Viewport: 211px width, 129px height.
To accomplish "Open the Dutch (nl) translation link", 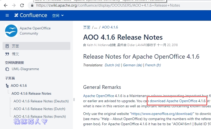I will pyautogui.click(x=112, y=65).
